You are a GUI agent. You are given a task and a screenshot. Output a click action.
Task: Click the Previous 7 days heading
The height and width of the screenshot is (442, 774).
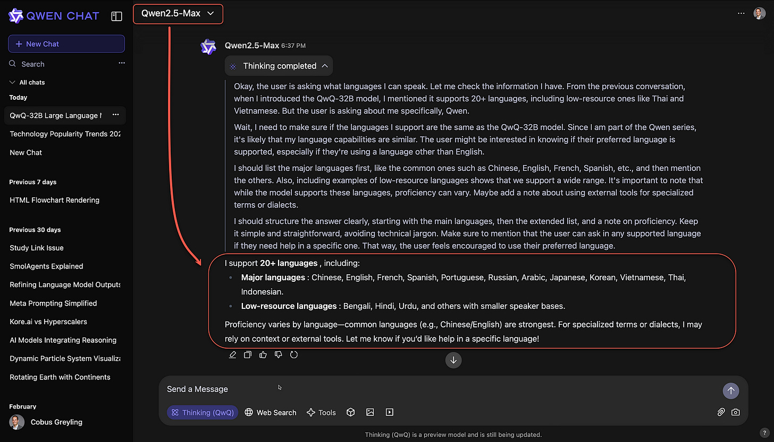click(x=33, y=182)
